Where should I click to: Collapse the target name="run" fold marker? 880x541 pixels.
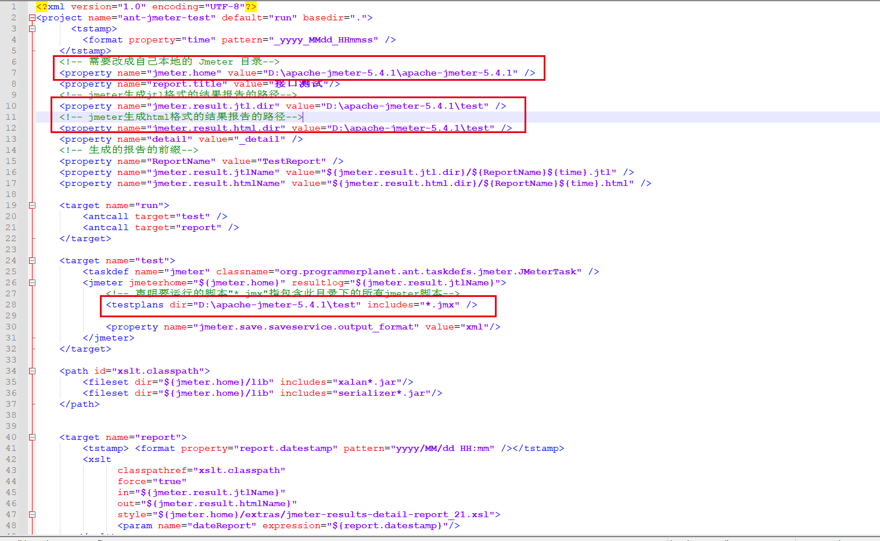pos(32,205)
